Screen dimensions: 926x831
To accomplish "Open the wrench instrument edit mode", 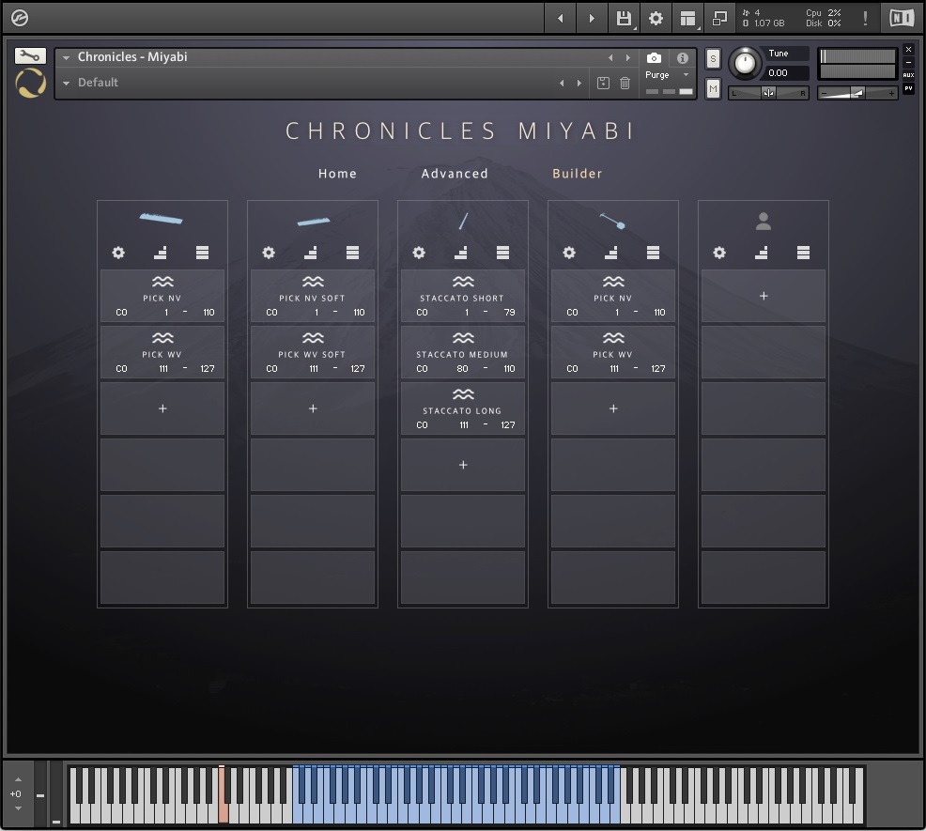I will click(x=30, y=56).
